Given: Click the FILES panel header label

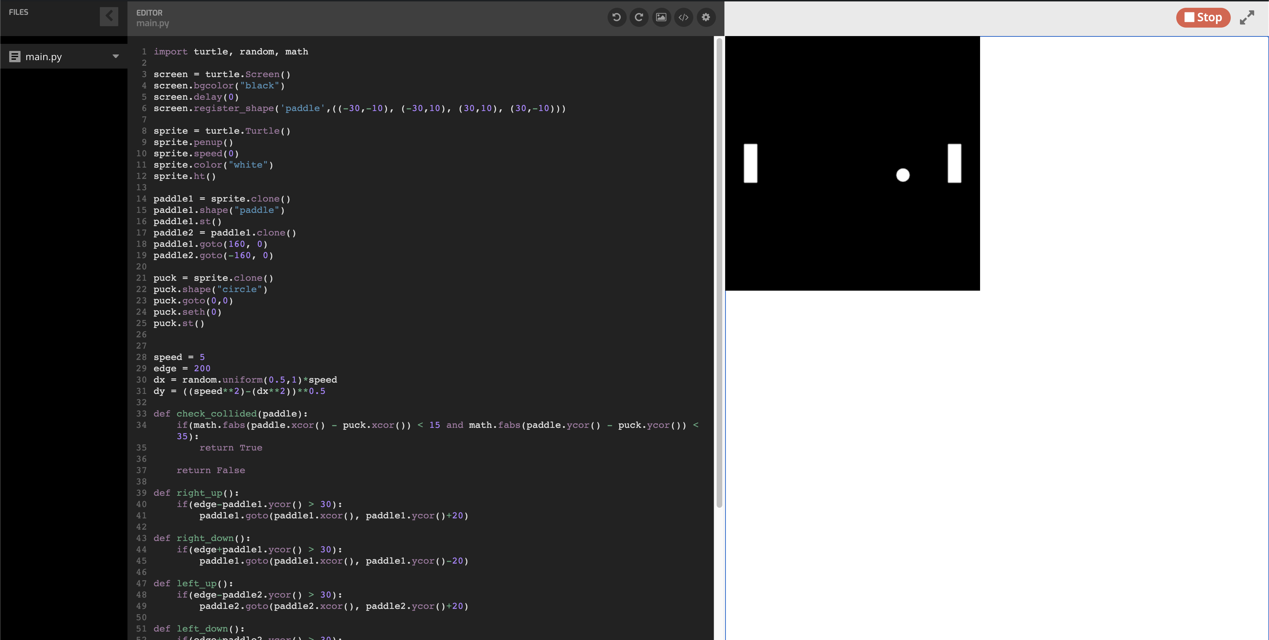Looking at the screenshot, I should 19,12.
